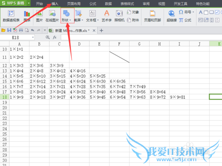The width and height of the screenshot is (222, 166).
Task: Click the 形状 shapes icon
Action: pos(67,13)
